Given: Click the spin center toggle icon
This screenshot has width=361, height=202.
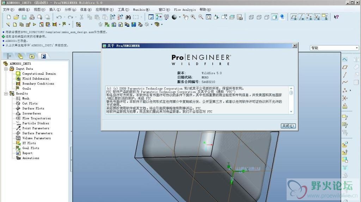Looking at the screenshot, I should point(159,17).
